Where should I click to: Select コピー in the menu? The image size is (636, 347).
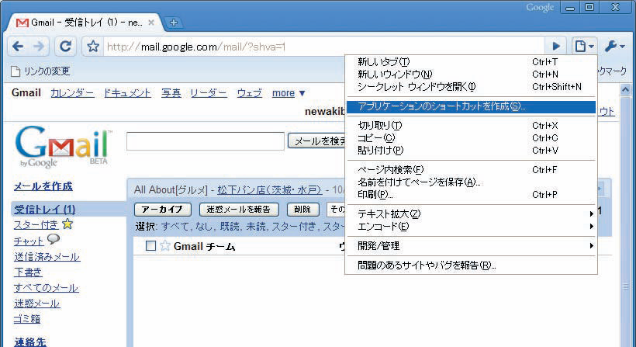471,138
